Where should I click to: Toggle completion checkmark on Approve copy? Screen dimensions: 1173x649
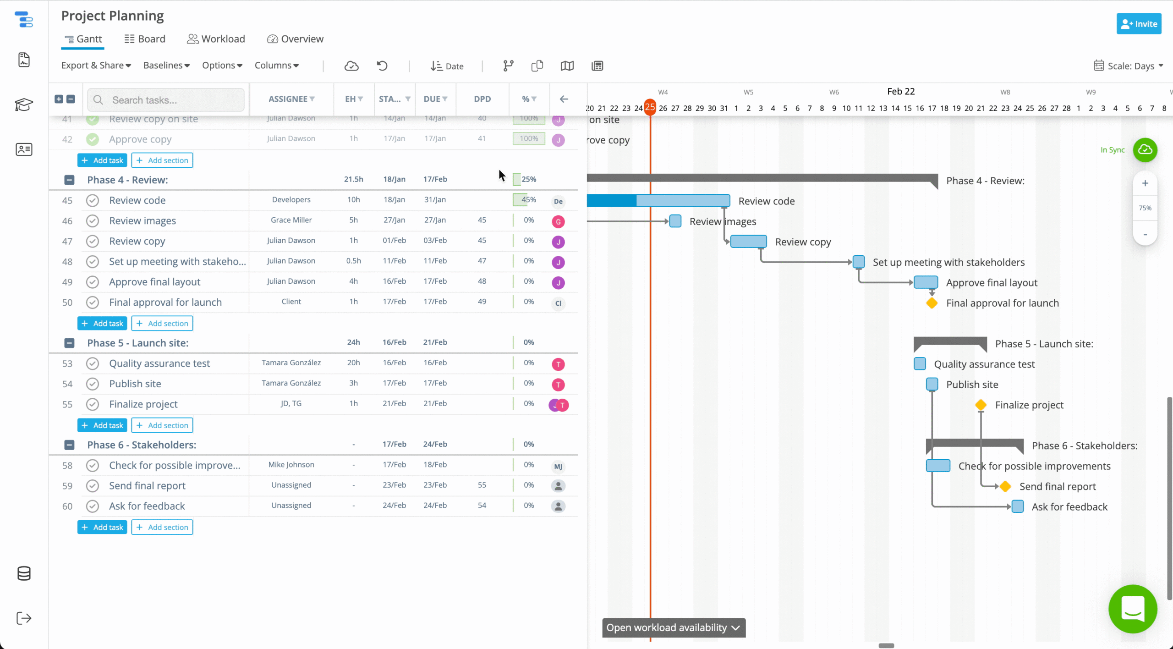(x=92, y=139)
